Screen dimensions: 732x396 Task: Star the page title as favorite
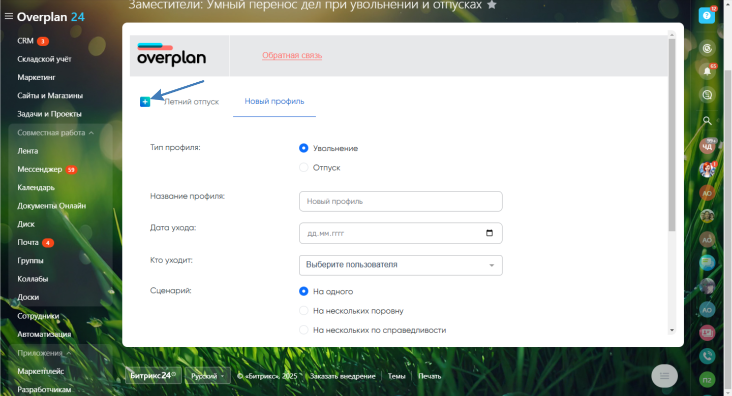tap(492, 5)
